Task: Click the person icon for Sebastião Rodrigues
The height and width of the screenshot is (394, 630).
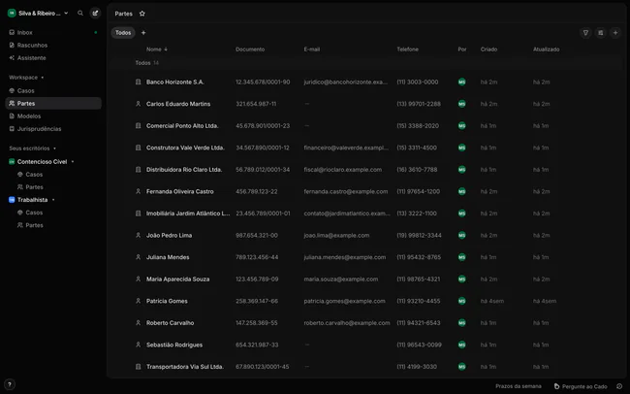Action: 139,345
